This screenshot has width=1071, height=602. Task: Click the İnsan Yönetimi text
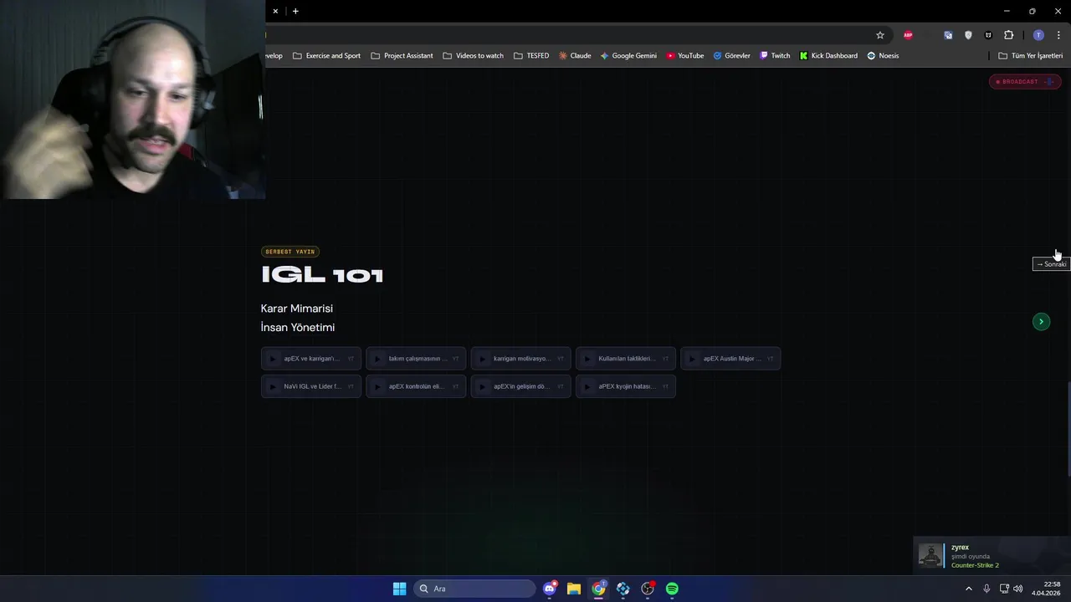pos(298,328)
